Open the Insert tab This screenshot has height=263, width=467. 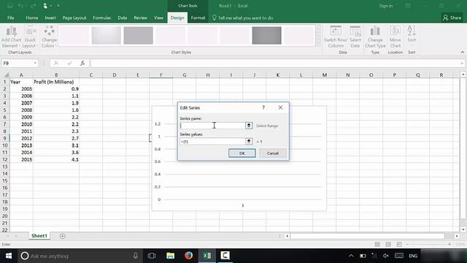click(50, 18)
